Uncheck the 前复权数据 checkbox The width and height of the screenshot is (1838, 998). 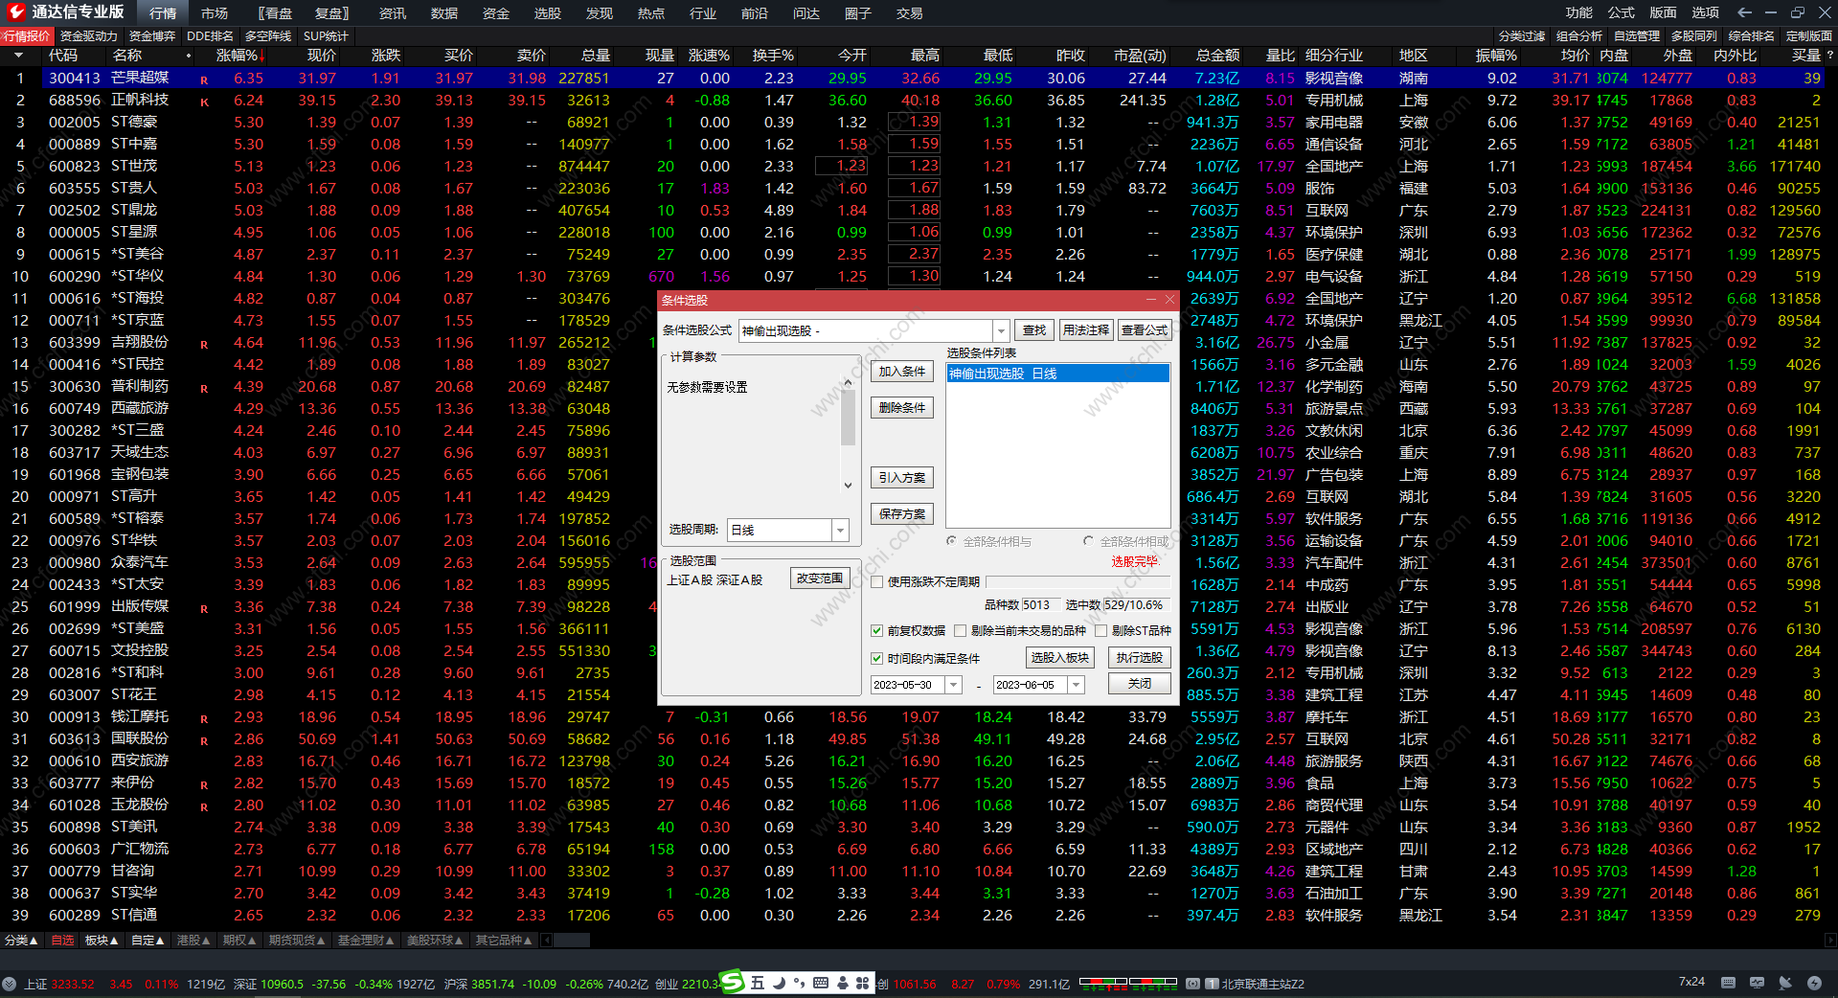pyautogui.click(x=876, y=630)
